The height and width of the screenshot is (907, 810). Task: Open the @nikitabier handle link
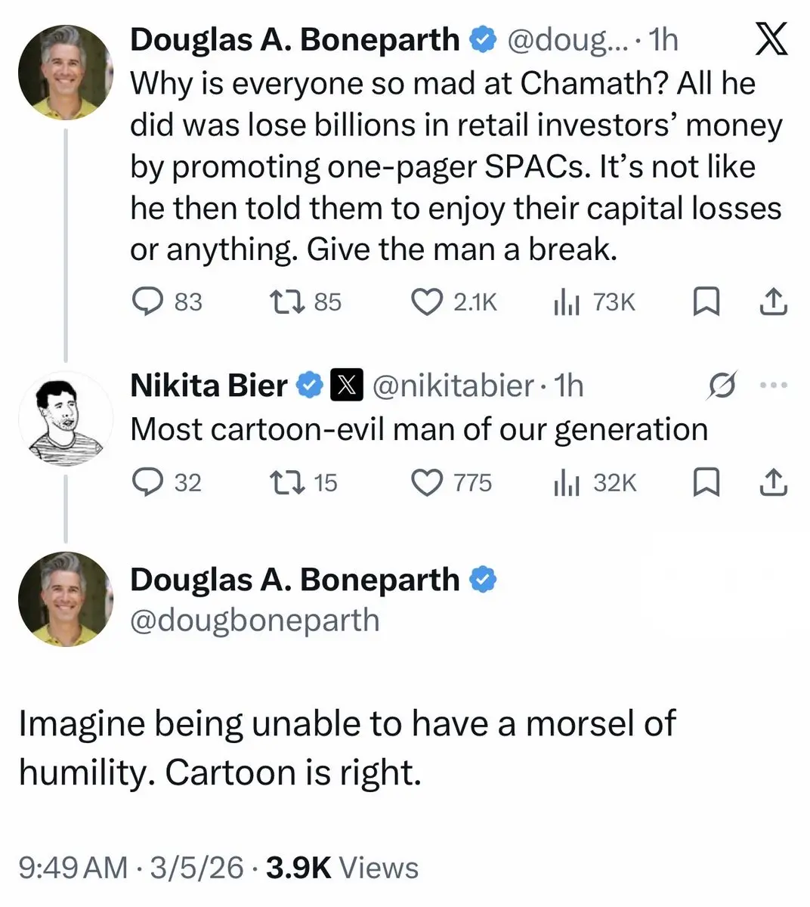click(x=453, y=386)
